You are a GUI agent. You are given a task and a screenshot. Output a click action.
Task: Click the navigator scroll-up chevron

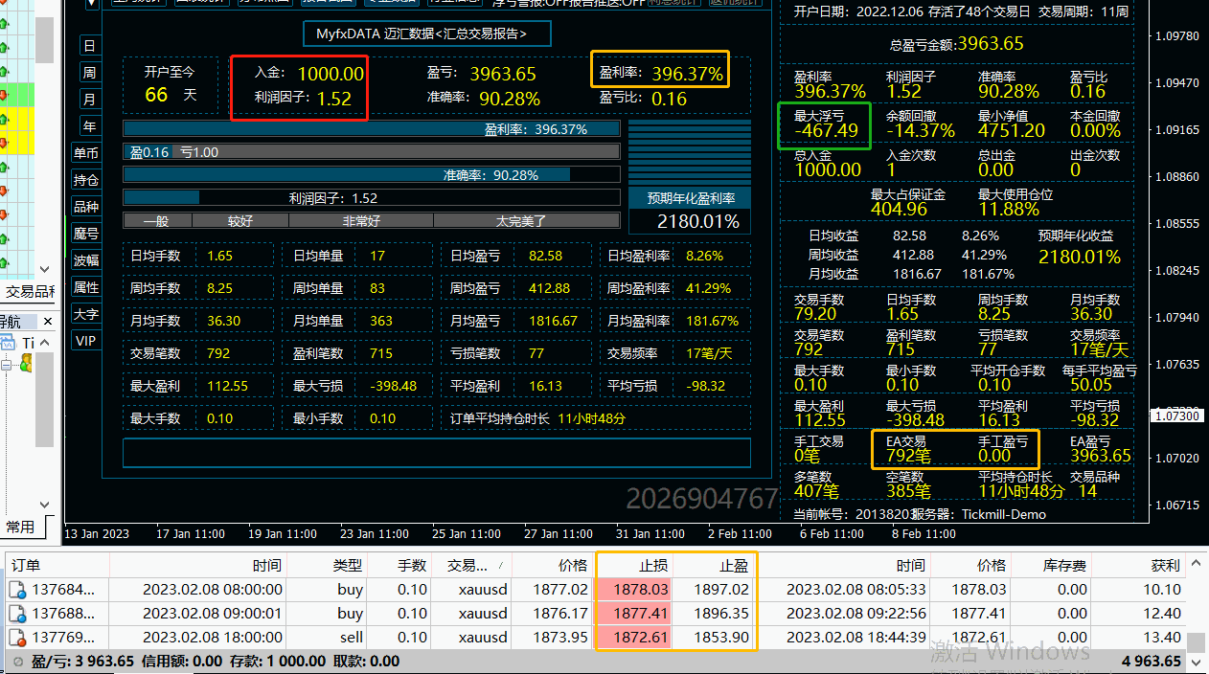point(43,342)
